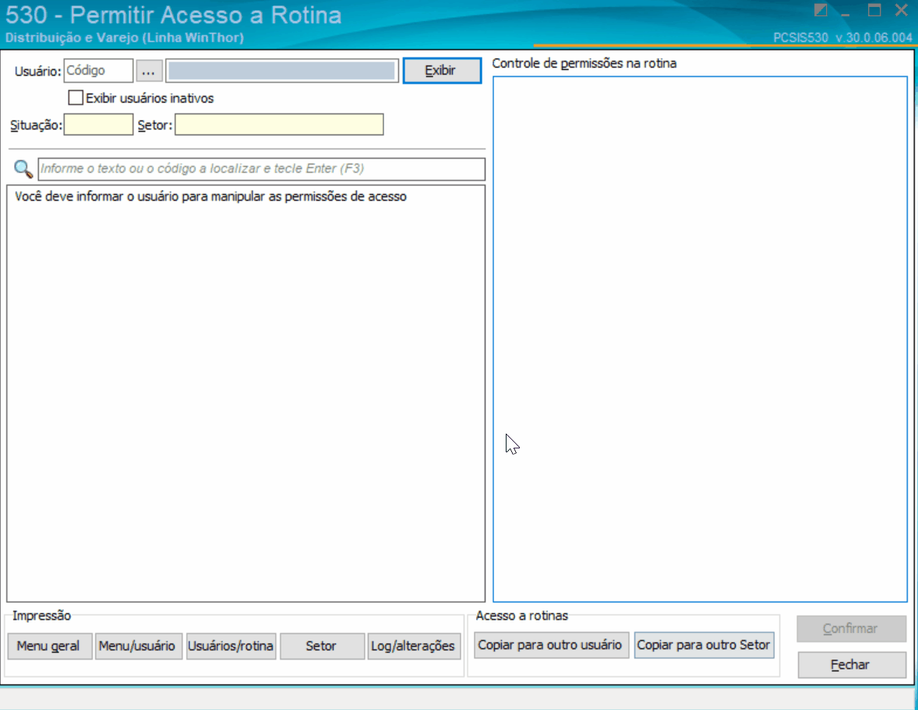
Task: Click the Confirmar button
Action: [x=851, y=629]
